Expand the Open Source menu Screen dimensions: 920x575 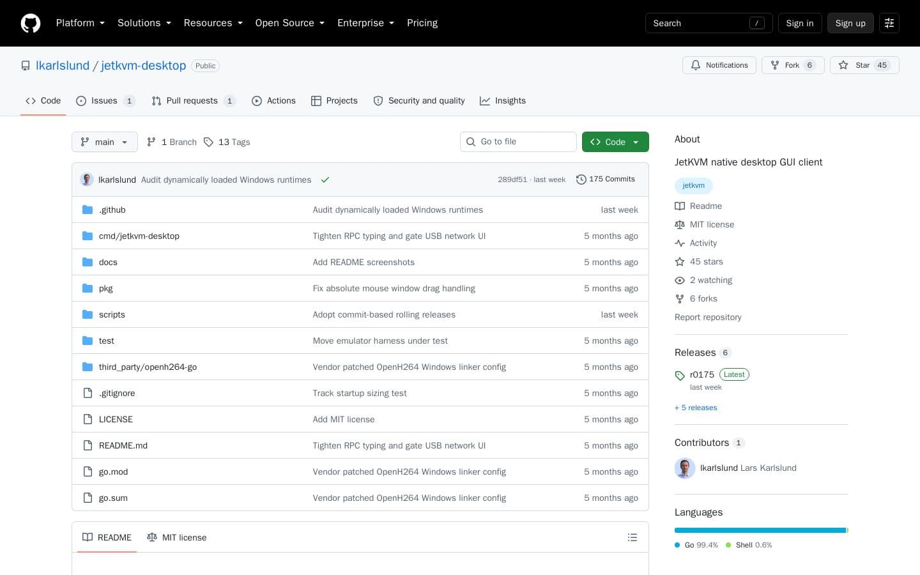(290, 23)
